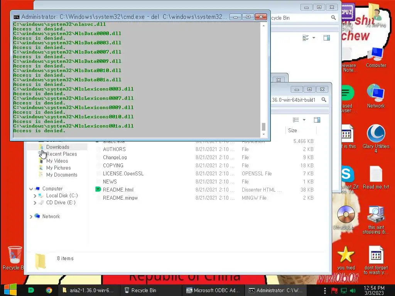Screen dimensions: 395x296
Task: Select Recent Places in navigation pane
Action: tap(61, 154)
